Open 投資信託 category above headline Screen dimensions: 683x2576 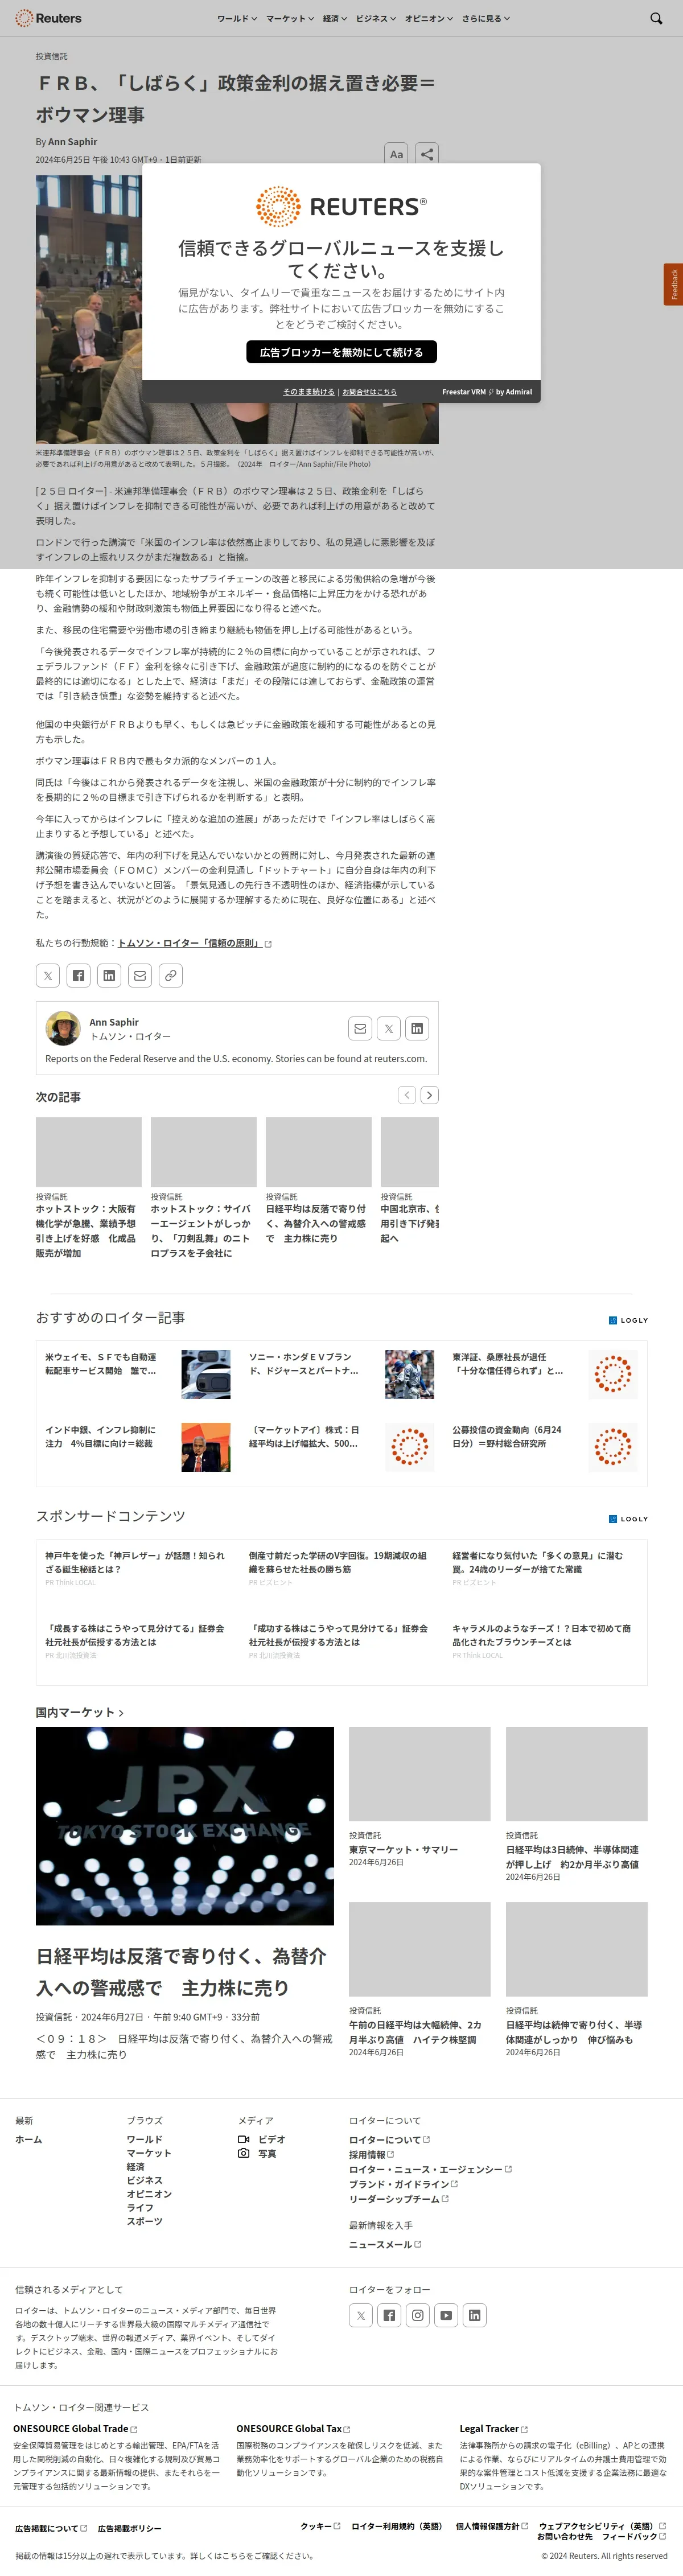coord(52,56)
